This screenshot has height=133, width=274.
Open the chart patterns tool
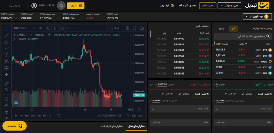(7, 61)
